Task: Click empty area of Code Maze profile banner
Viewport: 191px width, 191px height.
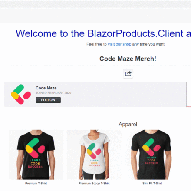Action: [x=123, y=94]
